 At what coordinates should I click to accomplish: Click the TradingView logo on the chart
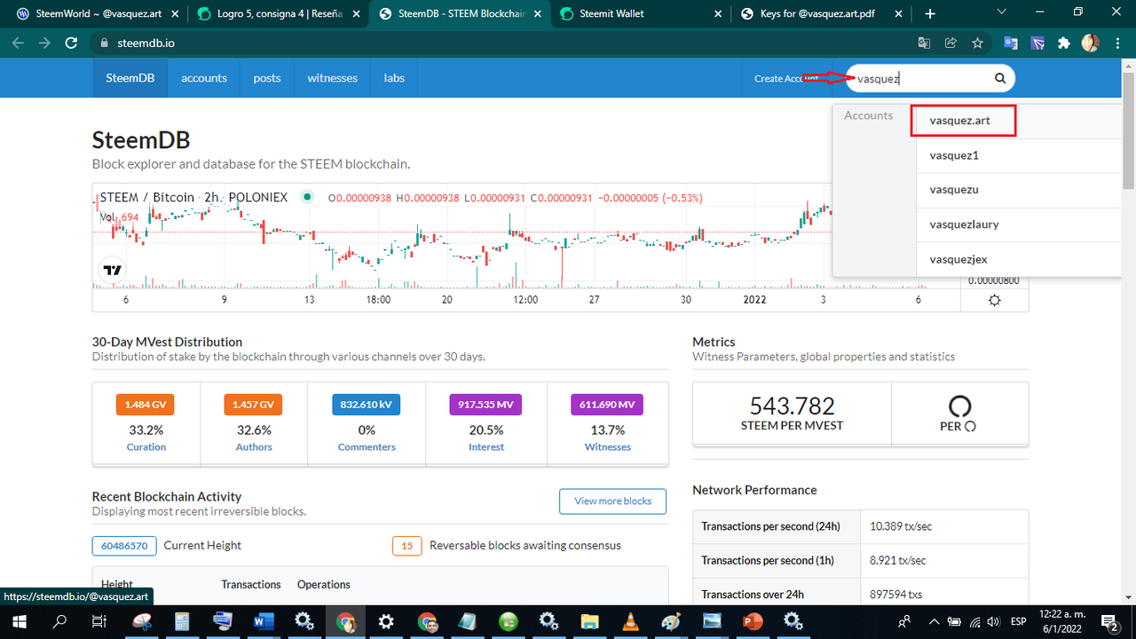pyautogui.click(x=113, y=270)
